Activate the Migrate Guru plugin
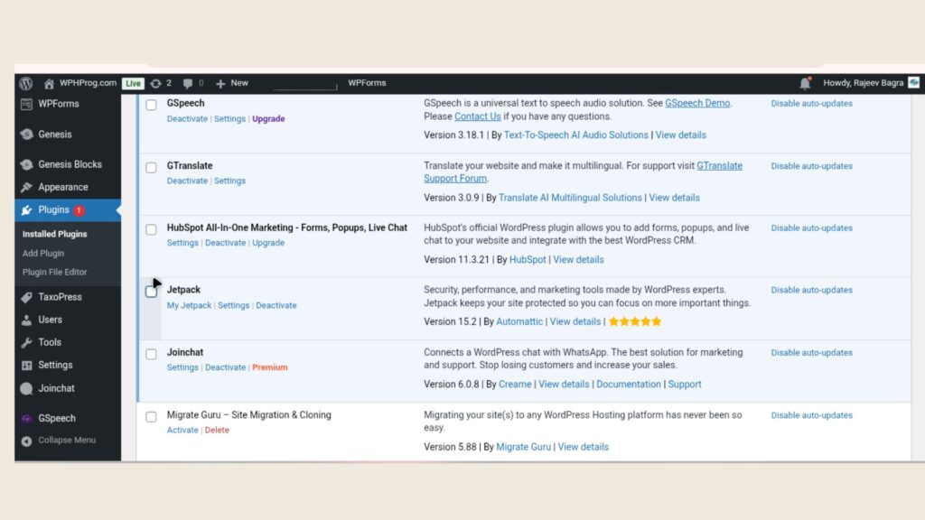Viewport: 925px width, 520px height. pos(182,430)
